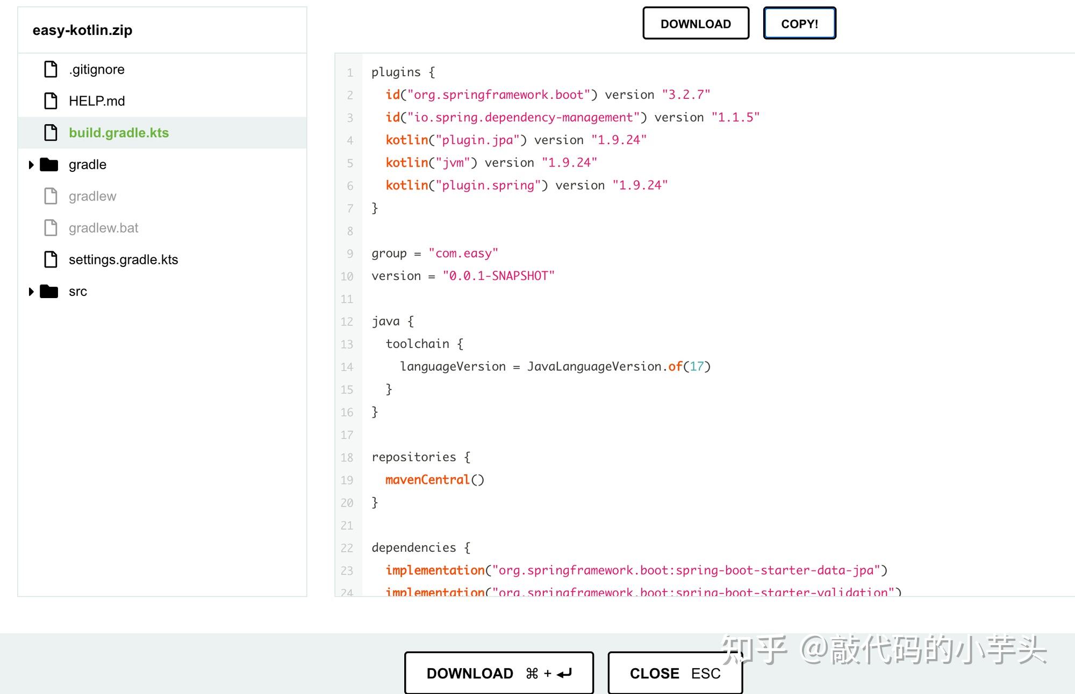
Task: Click the gradlew file icon
Action: [x=51, y=196]
